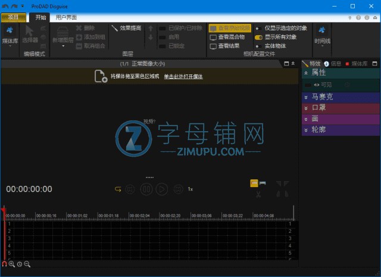The height and width of the screenshot is (277, 381).
Task: Open the 特效 effects panel tab
Action: tap(311, 64)
